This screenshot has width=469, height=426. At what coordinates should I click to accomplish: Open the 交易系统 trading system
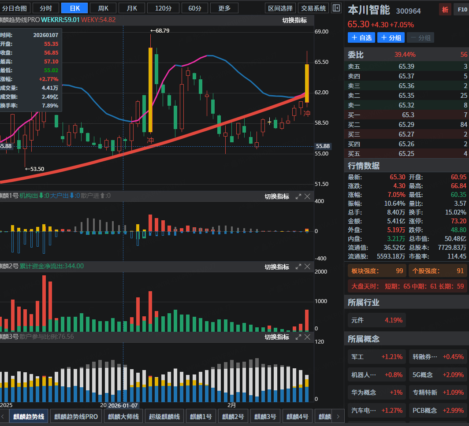coord(313,8)
